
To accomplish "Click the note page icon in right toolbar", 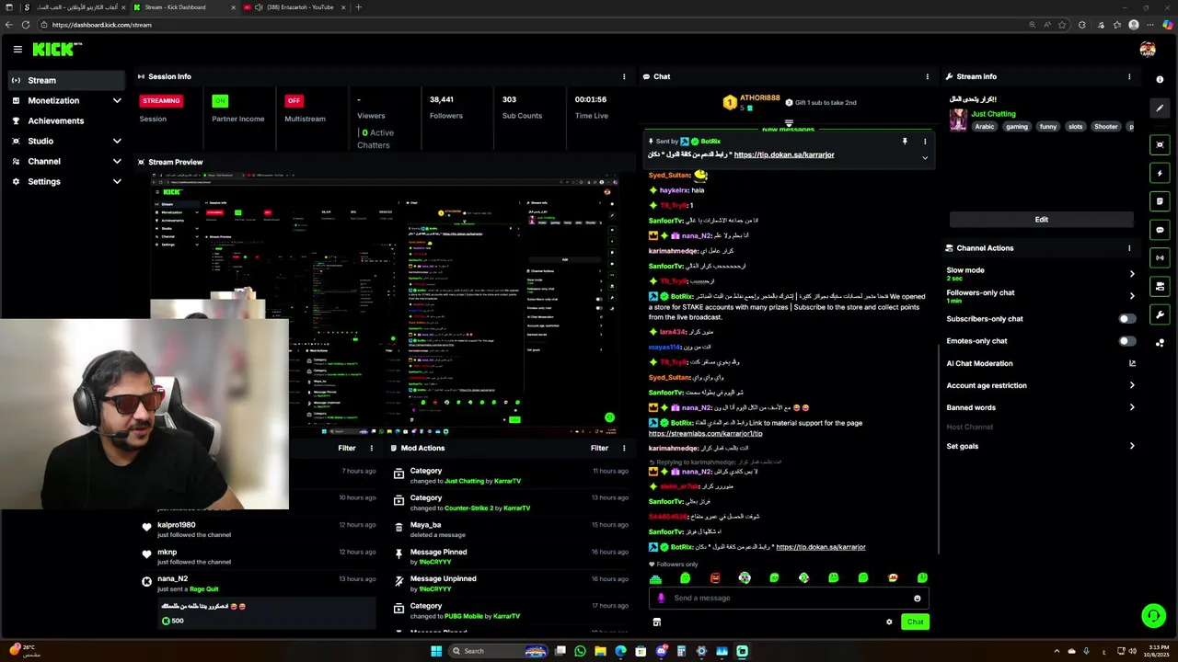I will click(x=1160, y=201).
